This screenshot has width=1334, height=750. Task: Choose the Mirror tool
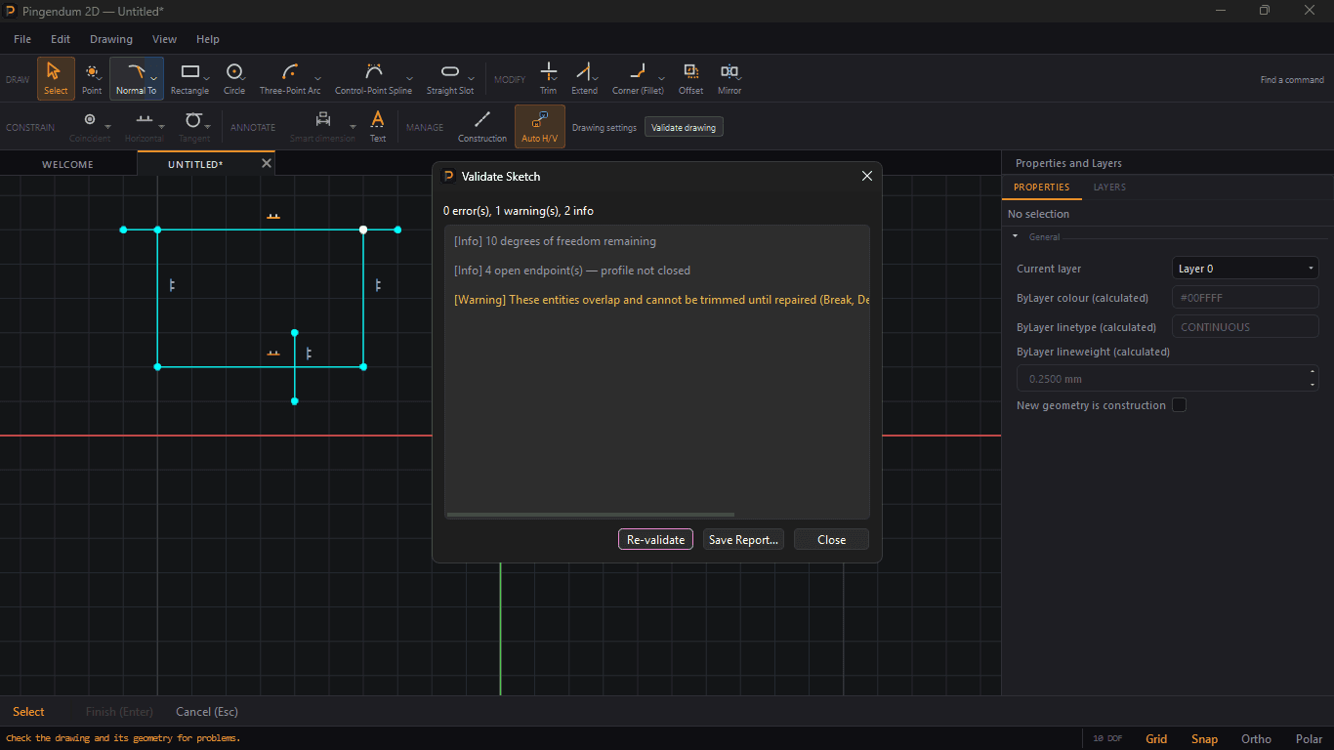click(x=730, y=78)
